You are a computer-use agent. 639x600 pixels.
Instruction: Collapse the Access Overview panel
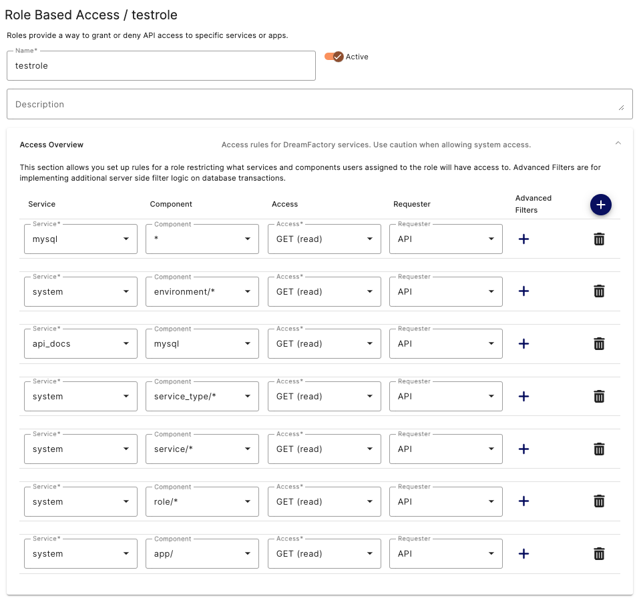click(618, 143)
